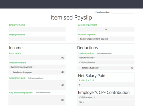The image size is (143, 107).
Task: Click the SDL contribution field
Action: click(x=106, y=102)
